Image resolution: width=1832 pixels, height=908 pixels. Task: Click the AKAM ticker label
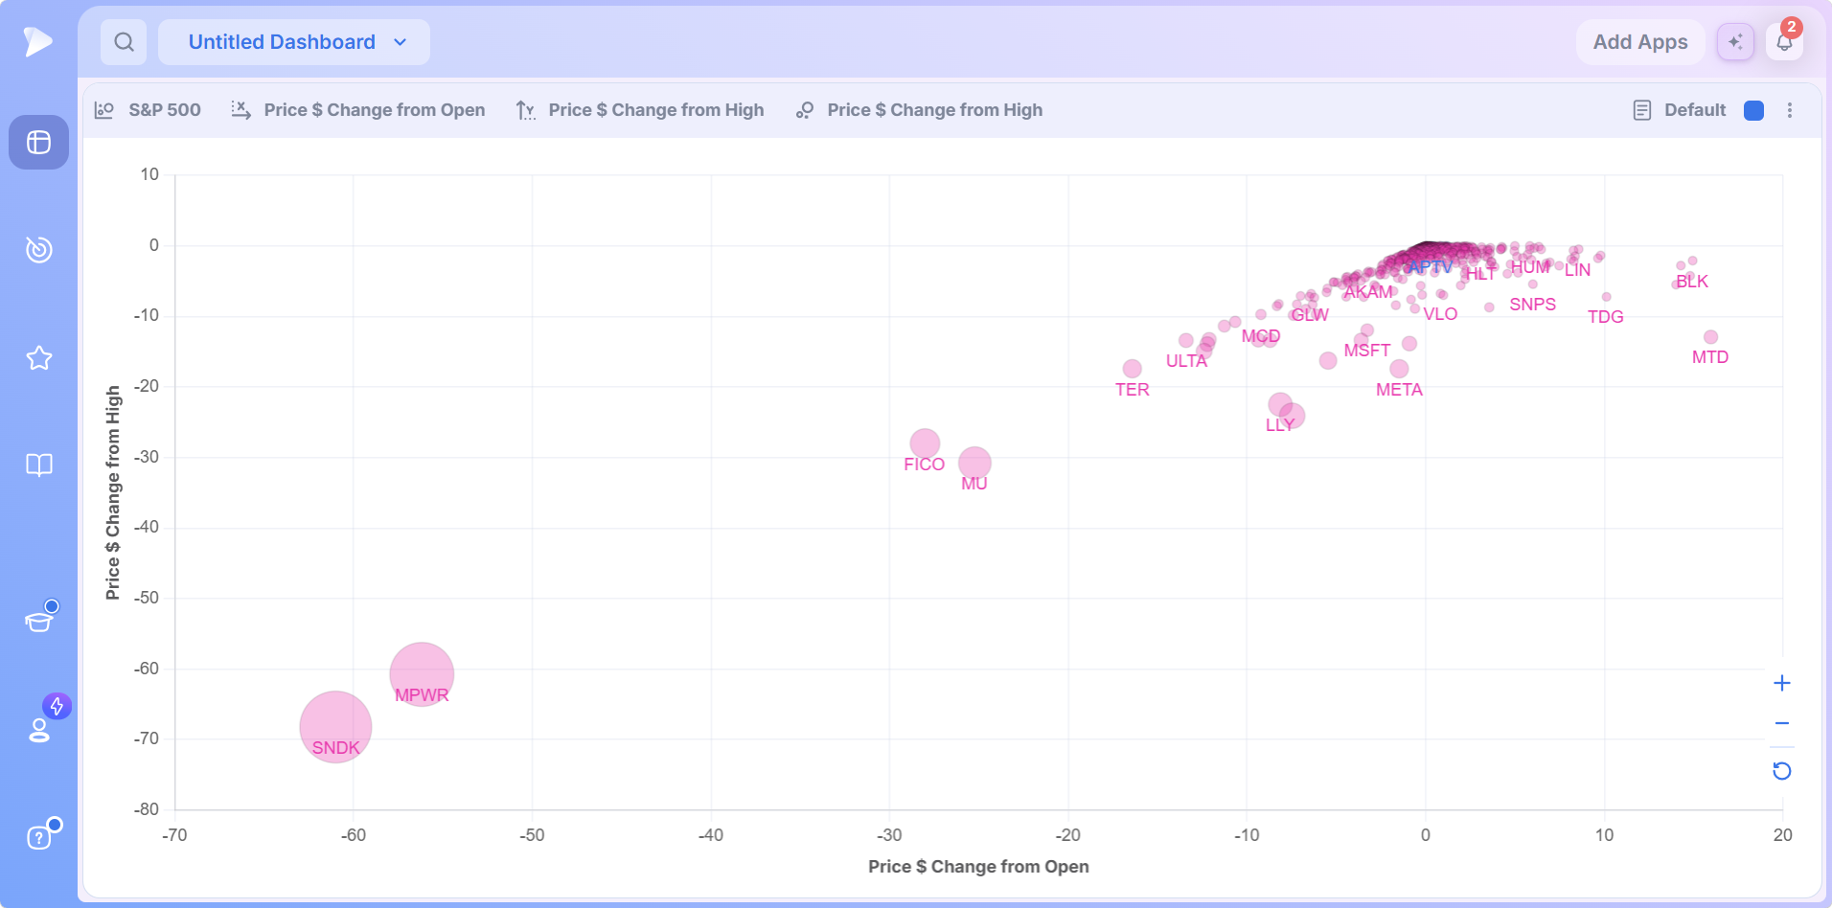[1368, 292]
